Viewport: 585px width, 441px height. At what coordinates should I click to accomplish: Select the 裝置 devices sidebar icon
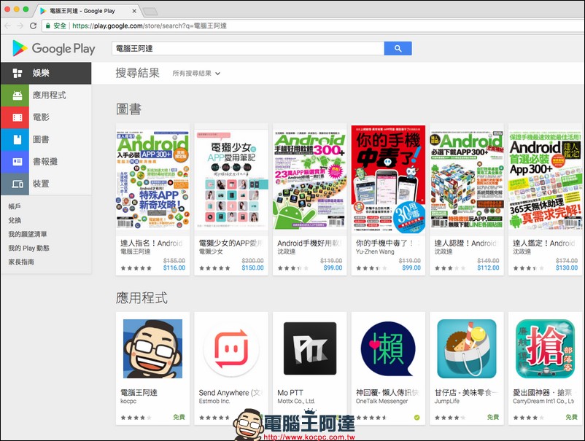(x=15, y=184)
